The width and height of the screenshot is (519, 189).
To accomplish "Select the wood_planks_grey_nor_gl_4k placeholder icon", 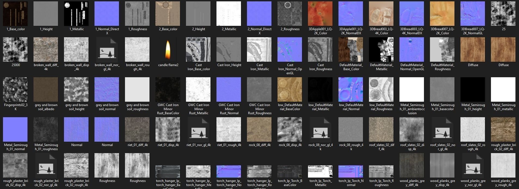I will click(x=473, y=165).
